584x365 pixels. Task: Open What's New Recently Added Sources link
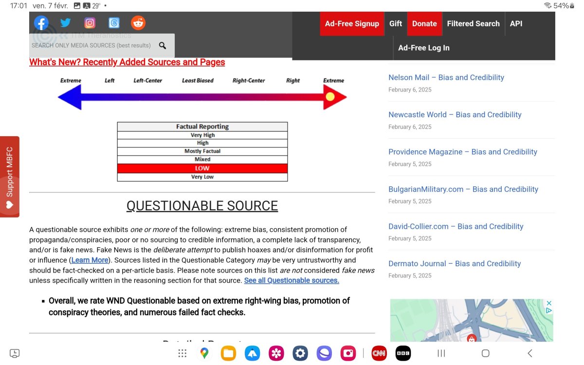[x=127, y=62]
